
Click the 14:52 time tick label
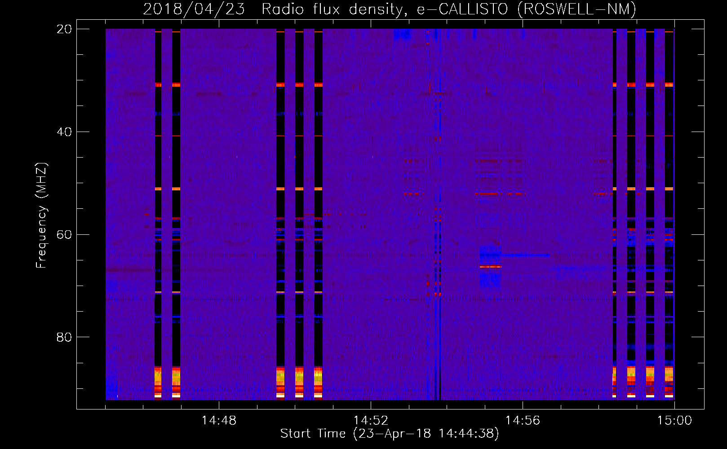point(371,421)
